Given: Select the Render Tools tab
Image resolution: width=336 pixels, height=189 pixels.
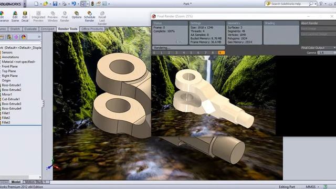Looking at the screenshot, I should [x=68, y=29].
